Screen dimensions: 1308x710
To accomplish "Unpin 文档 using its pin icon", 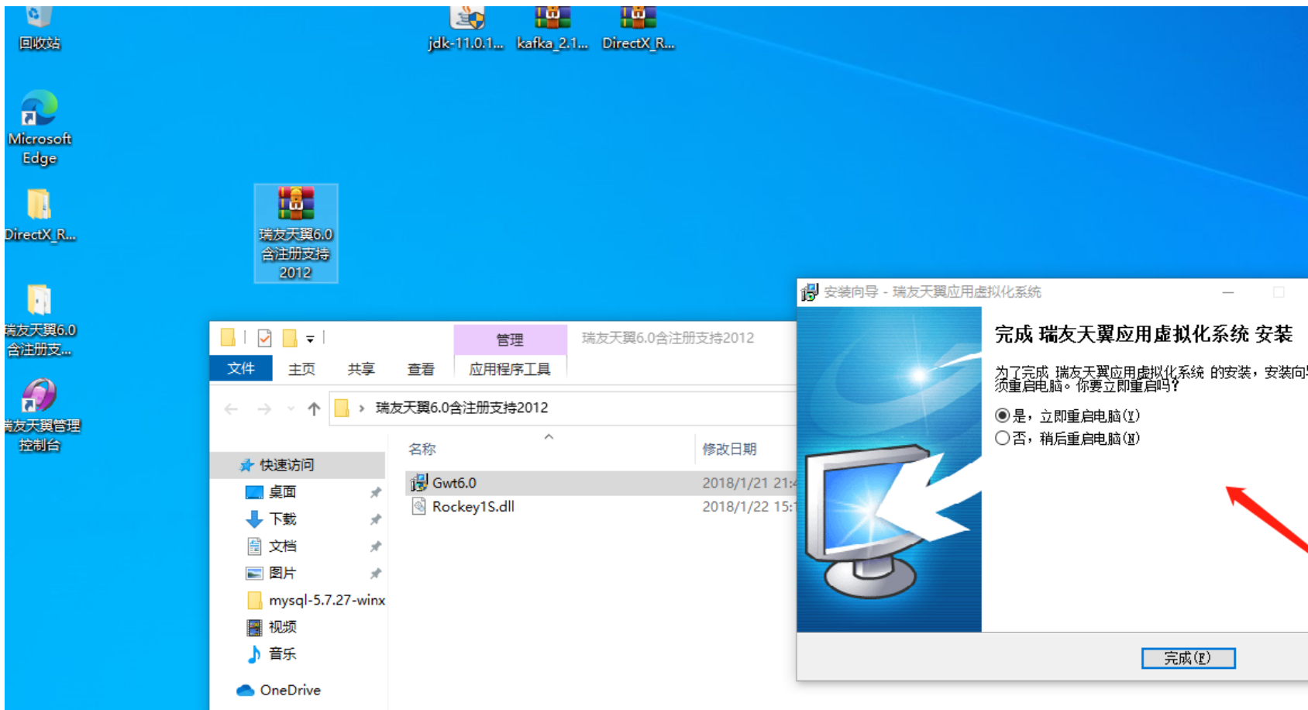I will [x=376, y=546].
